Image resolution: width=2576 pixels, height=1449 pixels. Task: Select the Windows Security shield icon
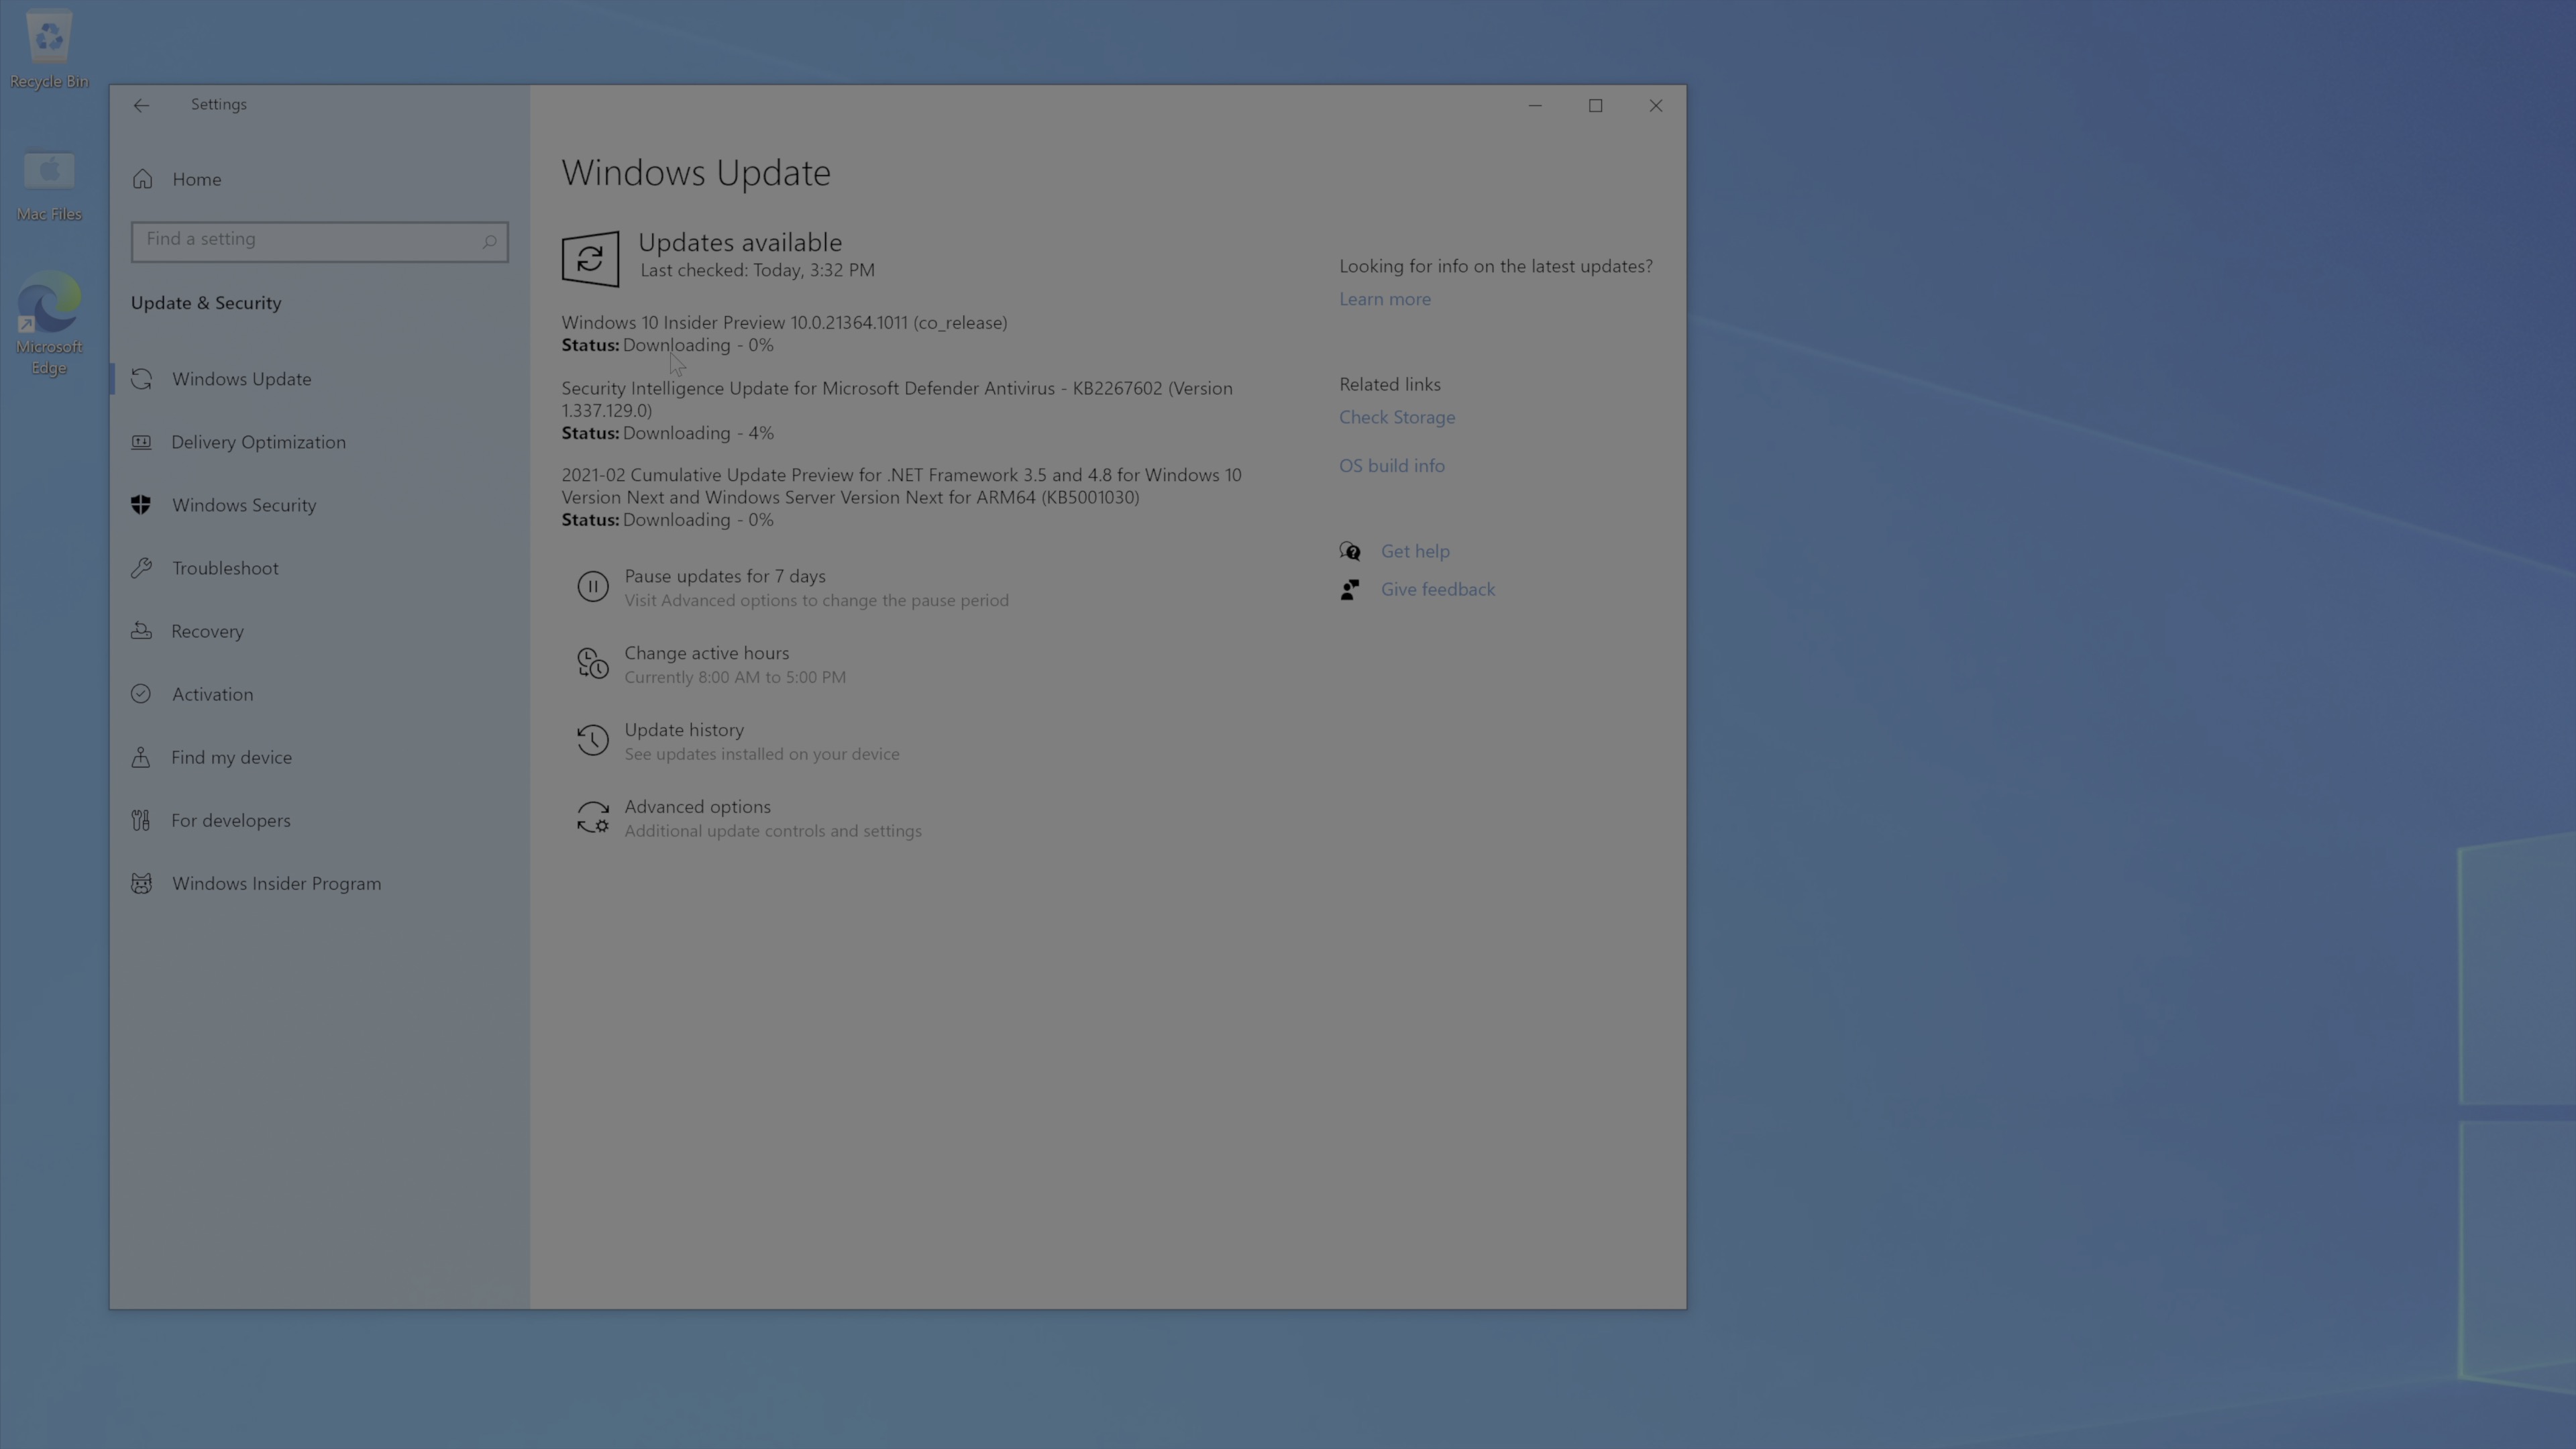[141, 504]
